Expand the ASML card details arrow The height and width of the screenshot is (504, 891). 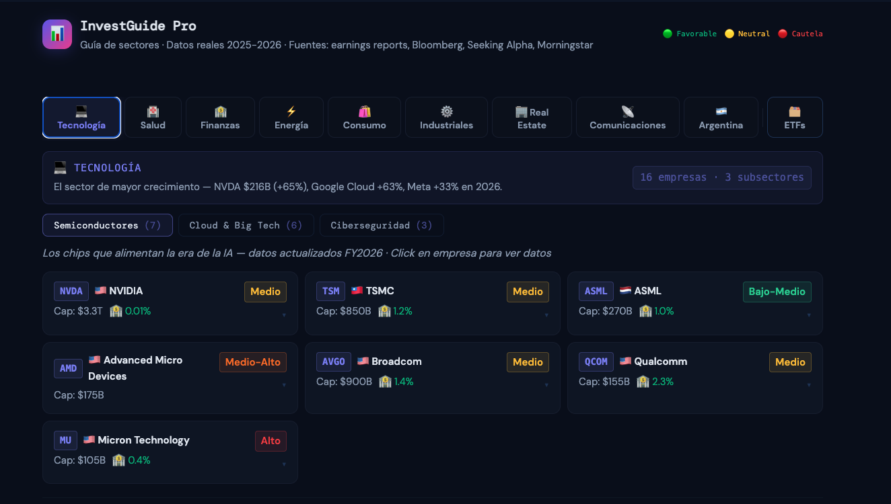(809, 314)
